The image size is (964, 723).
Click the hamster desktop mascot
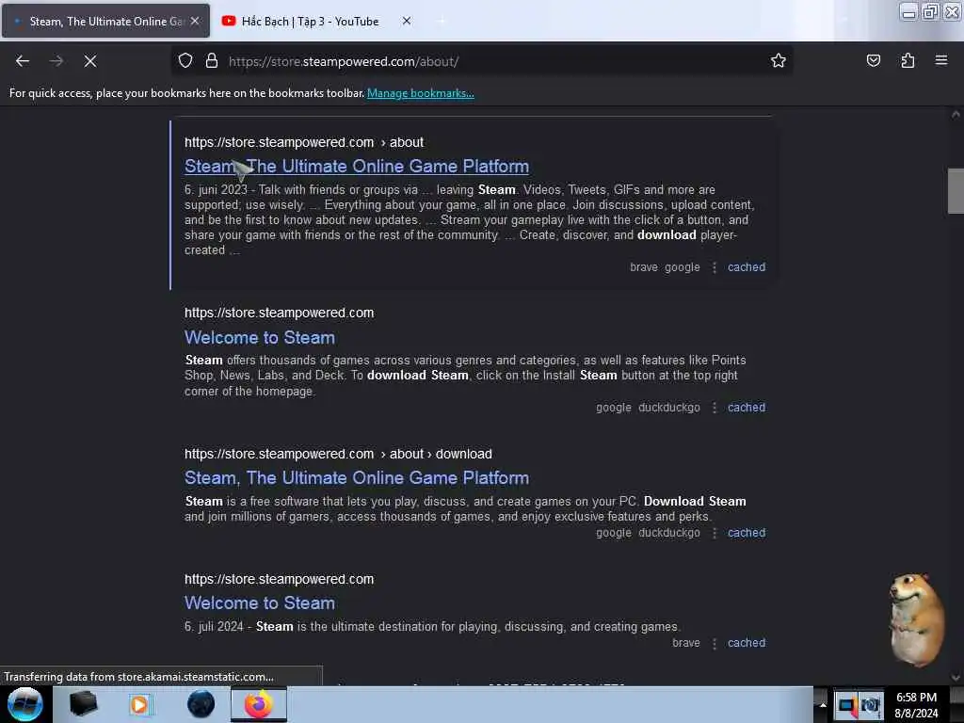pos(915,619)
